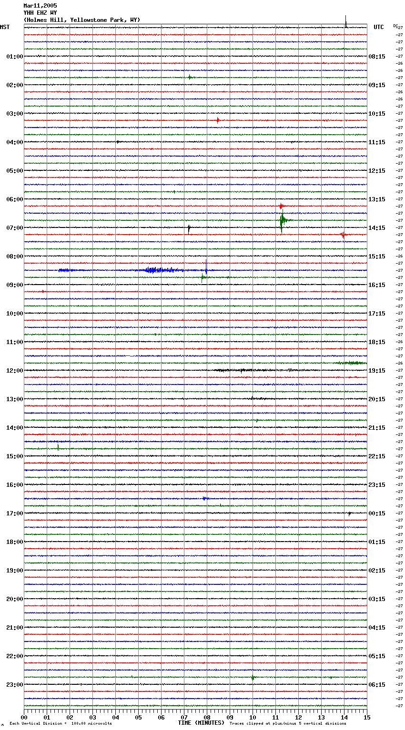Select the 14:00 MST row label
The width and height of the screenshot is (405, 730).
coord(15,428)
